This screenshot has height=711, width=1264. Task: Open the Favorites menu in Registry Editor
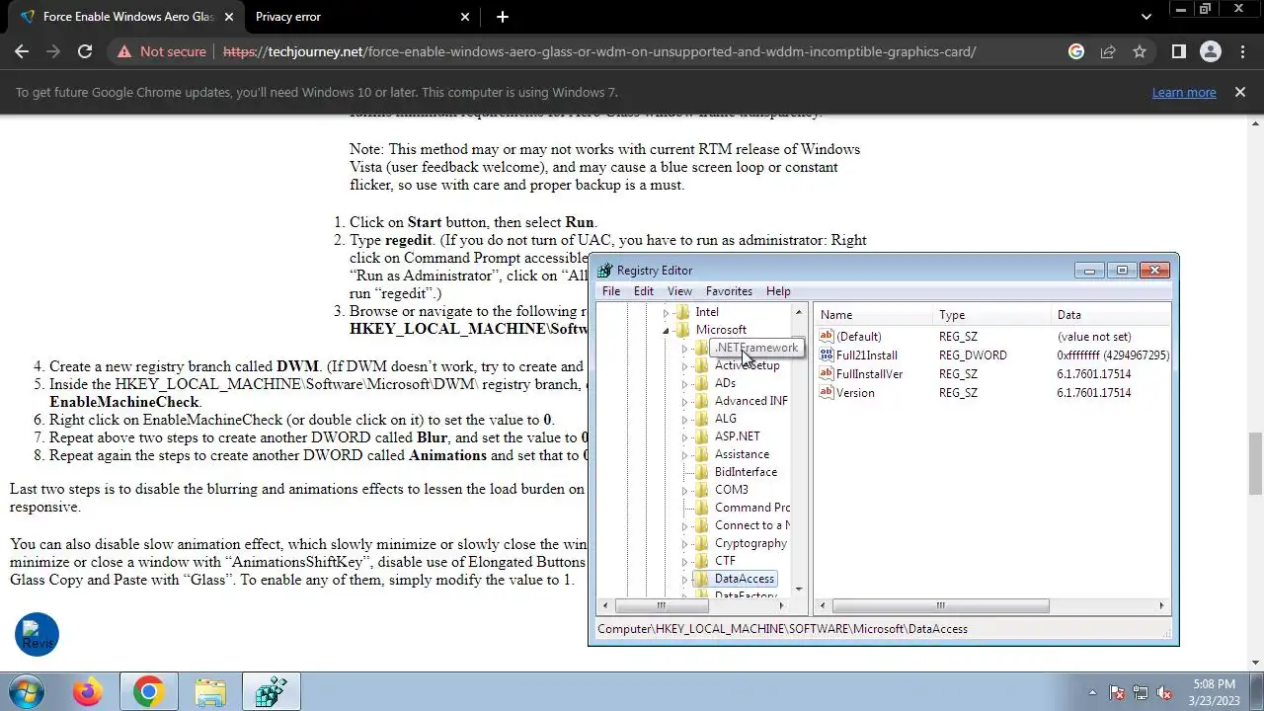(729, 291)
